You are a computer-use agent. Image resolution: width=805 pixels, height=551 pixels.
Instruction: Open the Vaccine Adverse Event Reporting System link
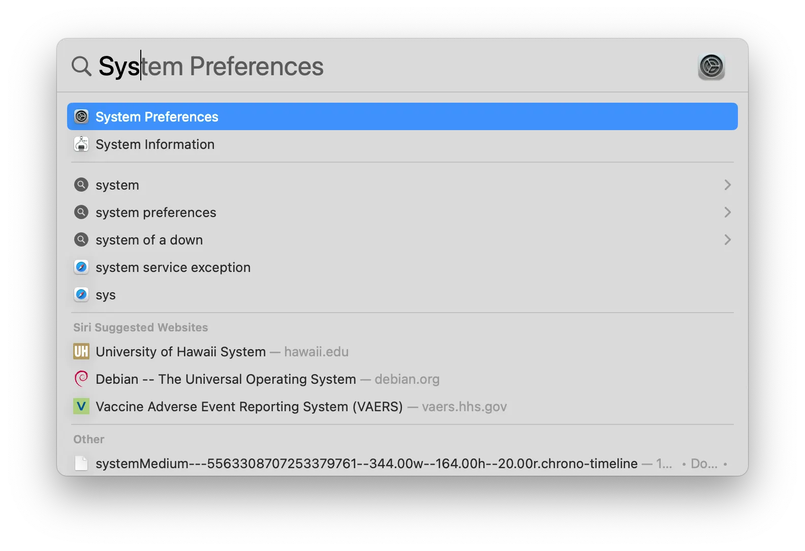pyautogui.click(x=249, y=407)
